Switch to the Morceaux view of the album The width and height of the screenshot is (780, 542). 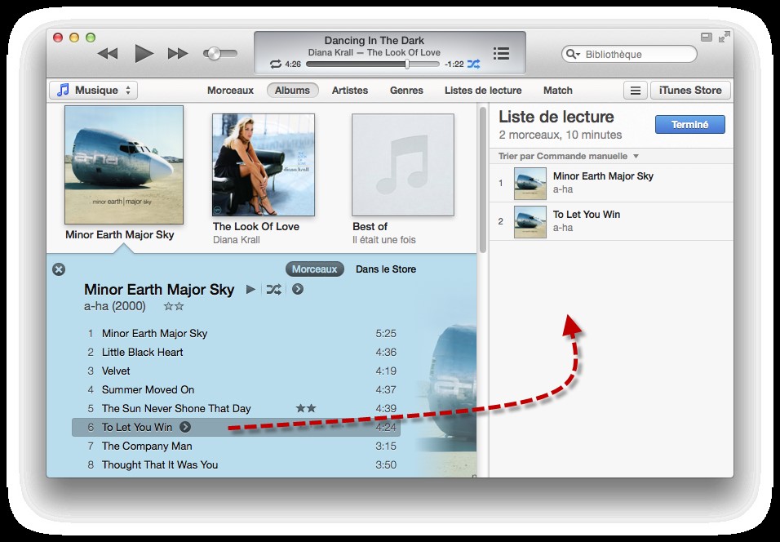pyautogui.click(x=314, y=269)
